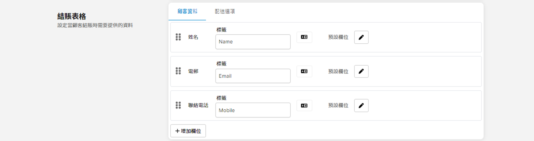Grab the 聯絡電話 row drag handle

click(178, 105)
